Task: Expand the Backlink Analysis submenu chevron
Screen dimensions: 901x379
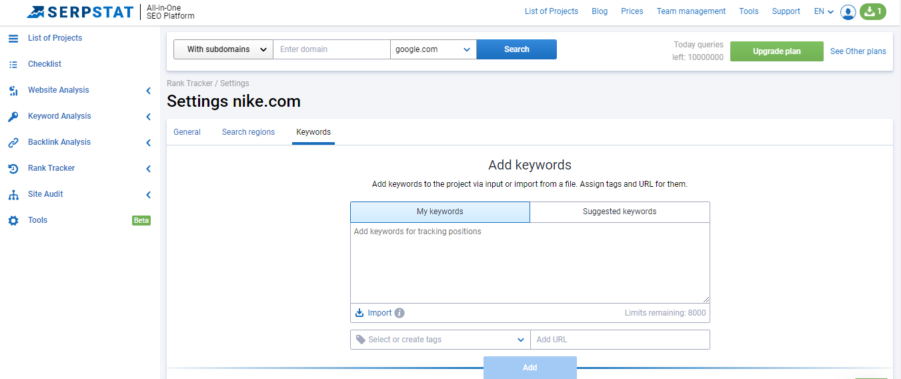Action: [x=148, y=143]
